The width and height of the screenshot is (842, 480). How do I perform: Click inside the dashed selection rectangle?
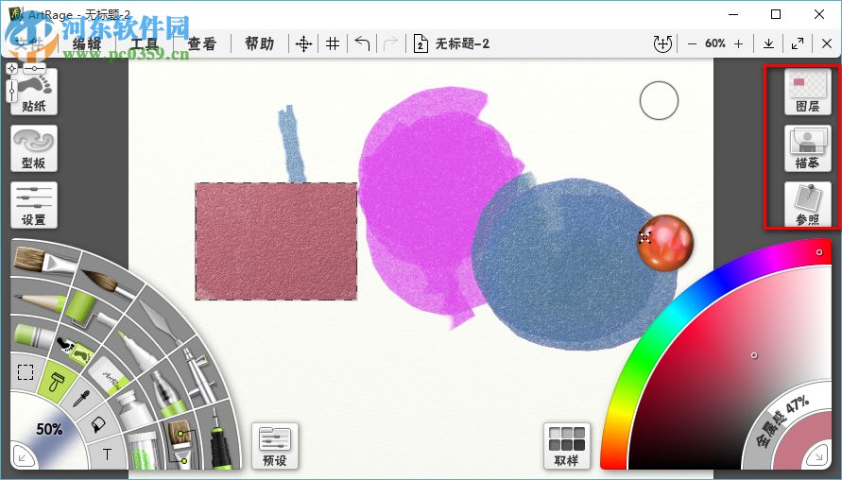coord(276,241)
